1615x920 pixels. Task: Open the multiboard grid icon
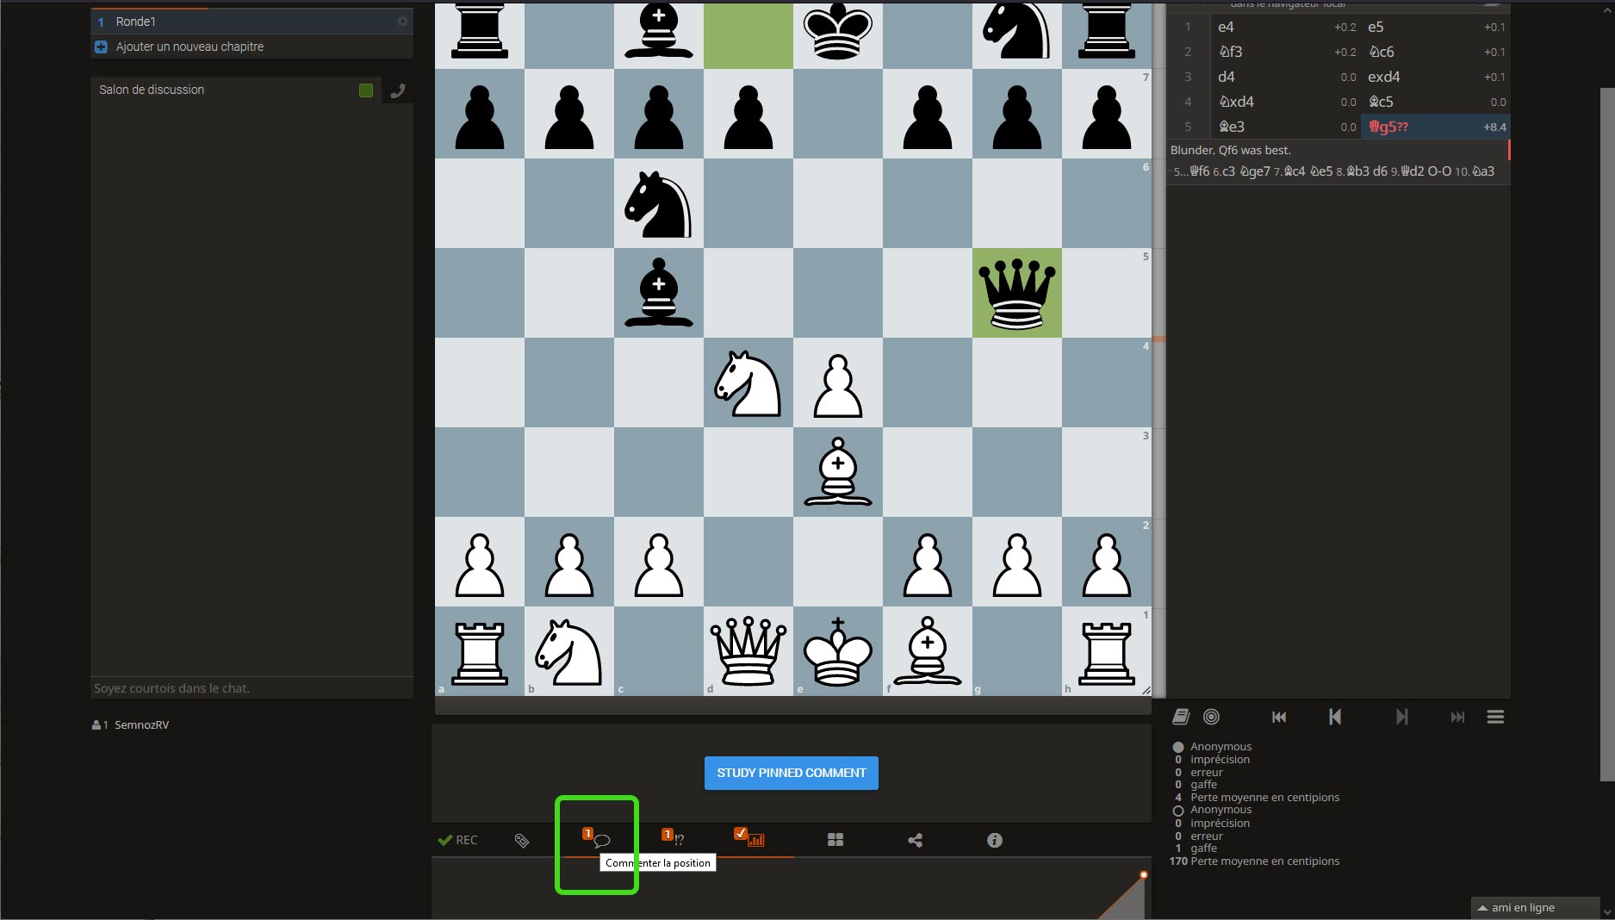click(835, 840)
